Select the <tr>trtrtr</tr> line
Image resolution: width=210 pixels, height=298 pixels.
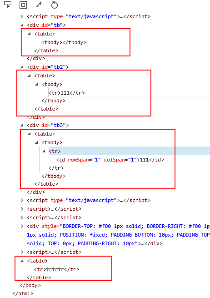(56, 269)
